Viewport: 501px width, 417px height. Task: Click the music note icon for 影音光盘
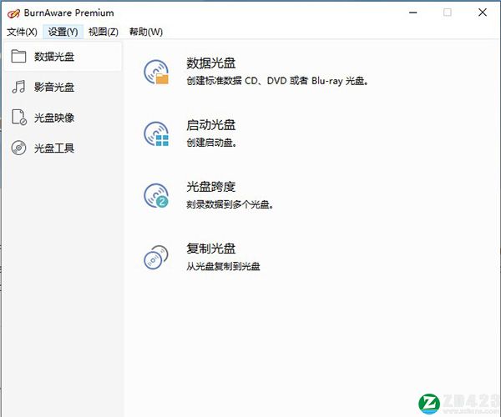click(18, 87)
